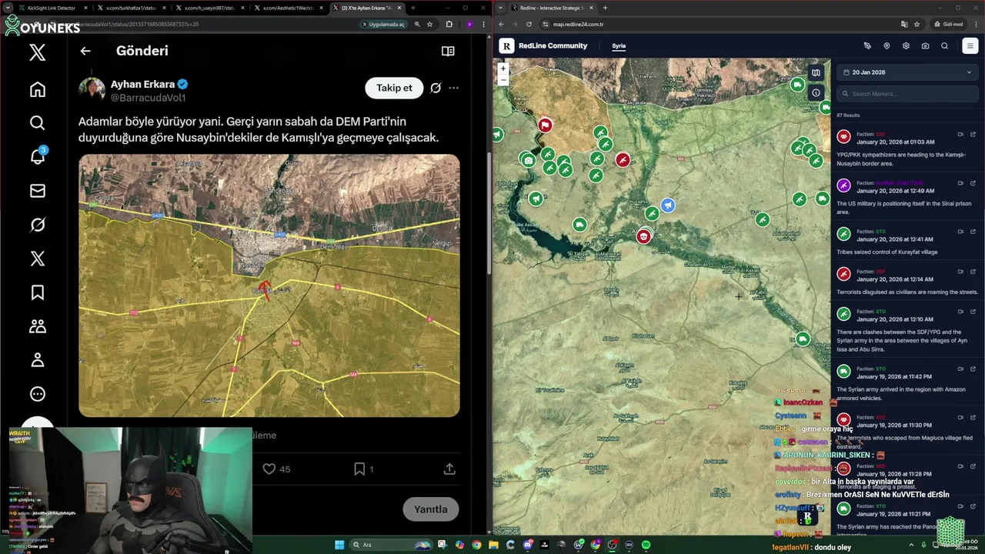
Task: Open More options circle in X sidebar
Action: [x=37, y=394]
